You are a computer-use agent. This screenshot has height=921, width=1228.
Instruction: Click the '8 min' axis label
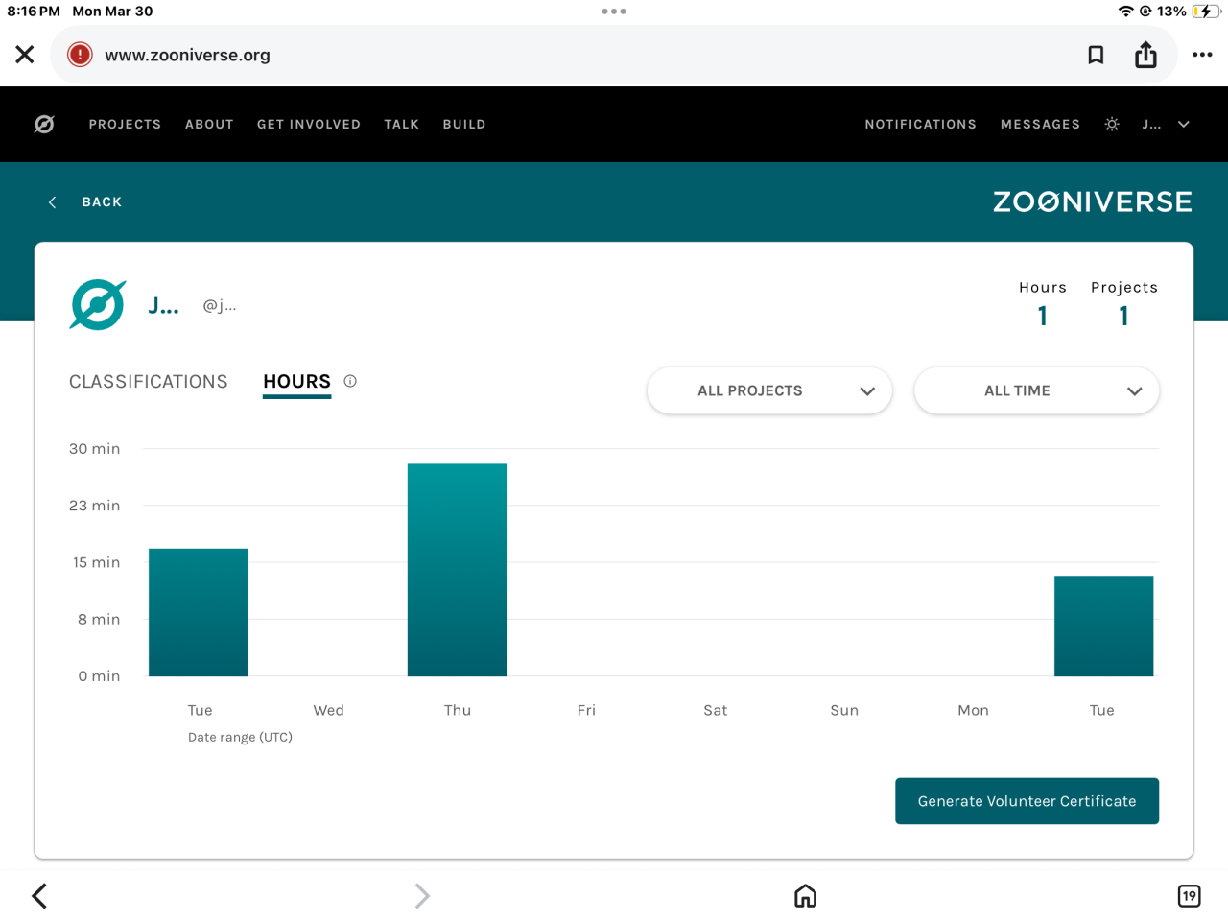click(x=99, y=619)
